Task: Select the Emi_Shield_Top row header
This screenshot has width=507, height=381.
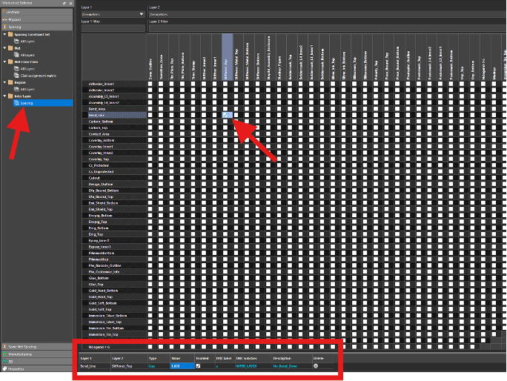Action: coord(114,209)
